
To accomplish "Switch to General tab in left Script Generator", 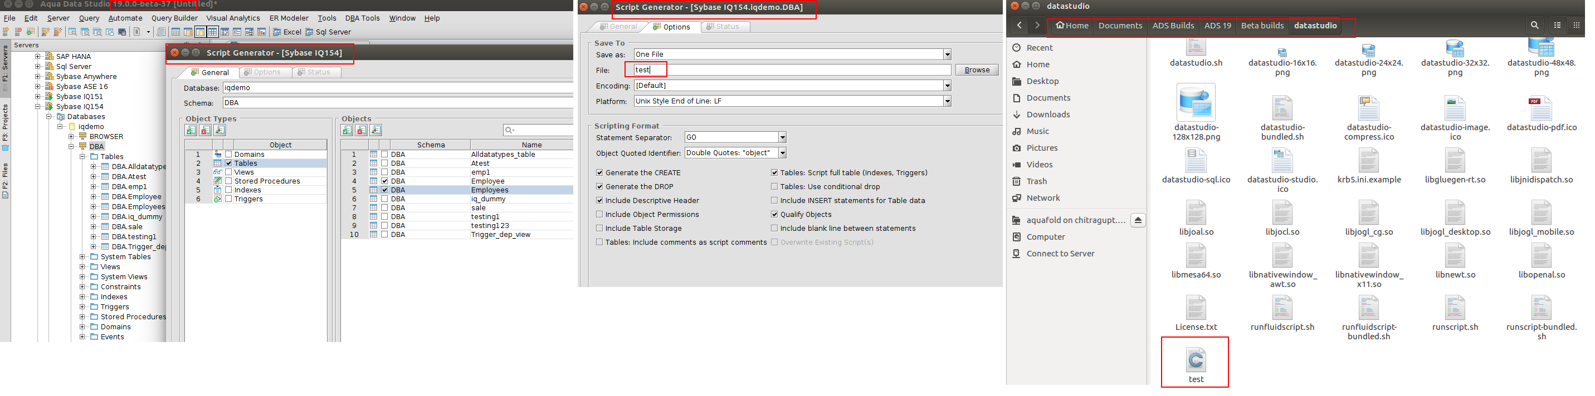I will (x=210, y=72).
